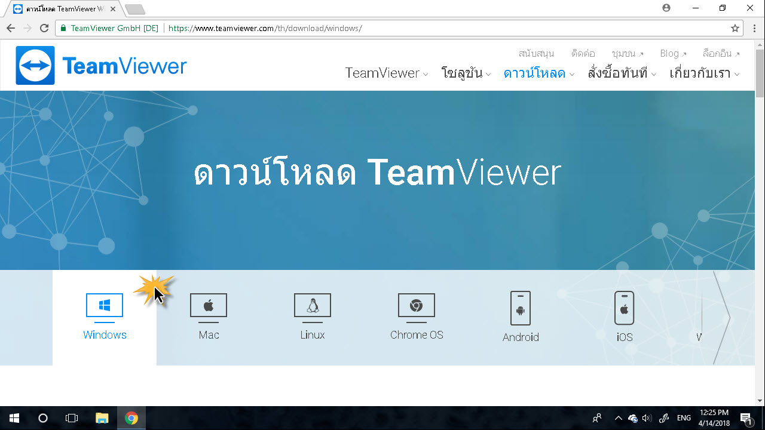Click the browser forward arrow
This screenshot has height=430, width=765.
[x=27, y=28]
